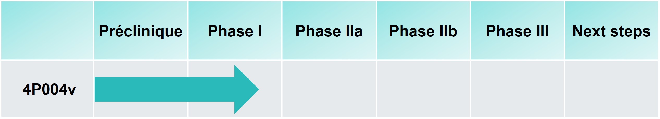Click gray area above arrow in Préclinique cell
Viewport: 660px width, 119px height.
pyautogui.click(x=141, y=69)
